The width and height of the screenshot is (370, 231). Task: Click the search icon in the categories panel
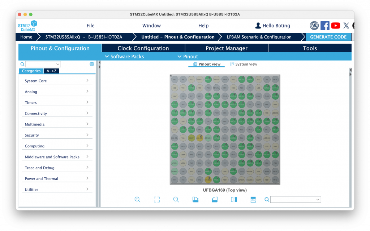pos(22,64)
